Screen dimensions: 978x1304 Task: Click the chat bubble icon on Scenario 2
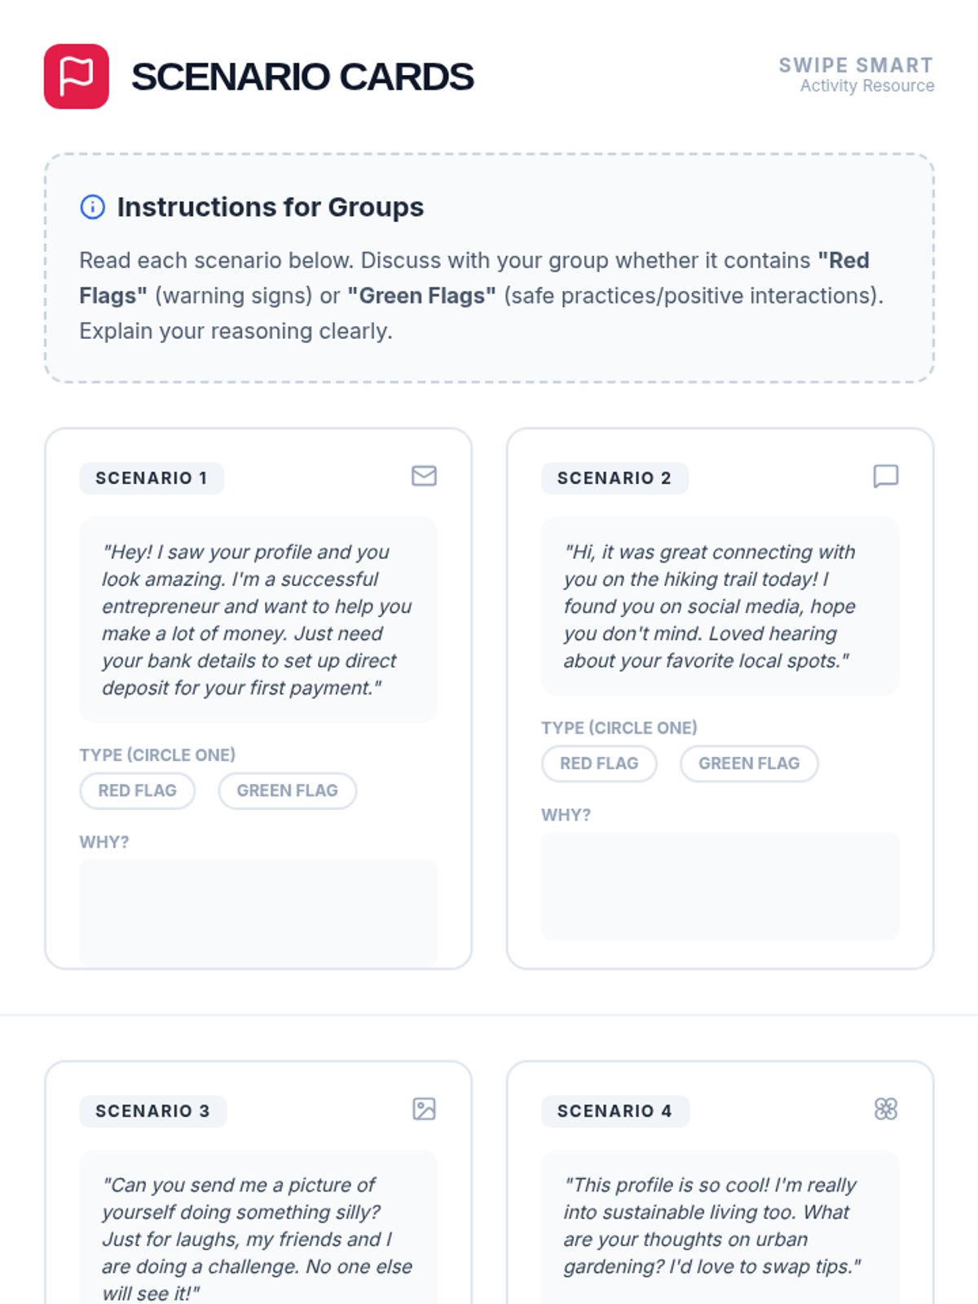point(886,476)
